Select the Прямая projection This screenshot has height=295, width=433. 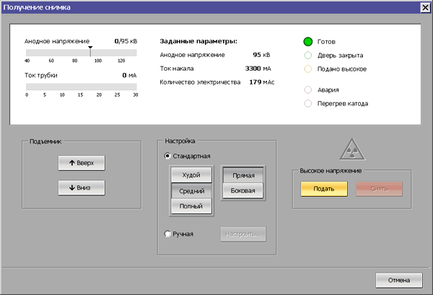coord(242,175)
